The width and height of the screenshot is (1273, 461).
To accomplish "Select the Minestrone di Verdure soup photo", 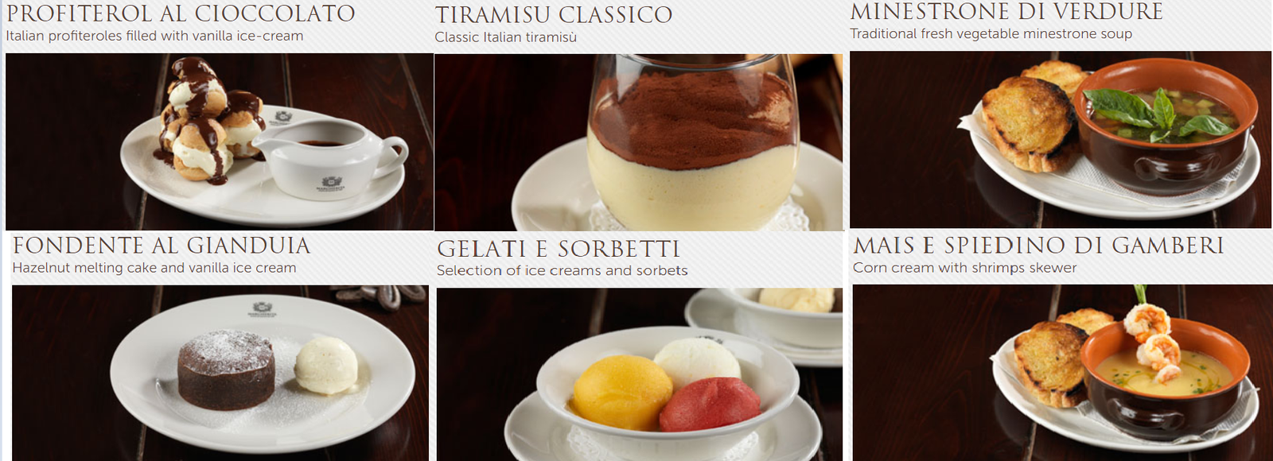I will click(1061, 140).
